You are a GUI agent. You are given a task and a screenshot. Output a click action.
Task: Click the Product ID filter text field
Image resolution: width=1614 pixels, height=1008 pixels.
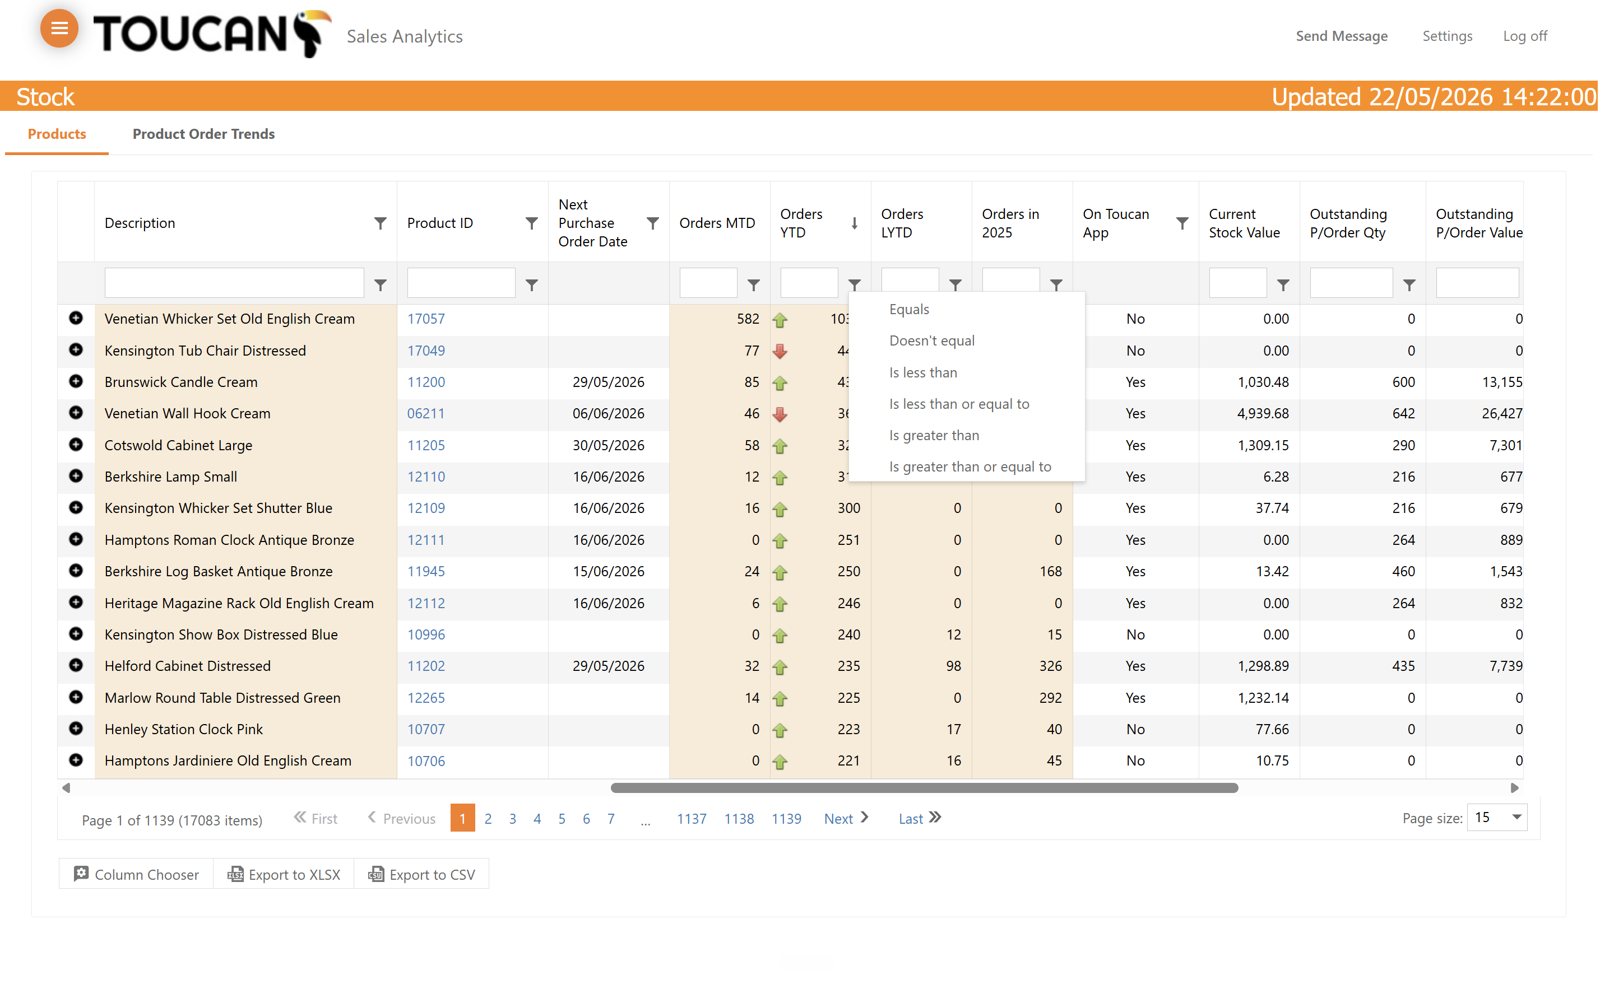[x=461, y=283]
